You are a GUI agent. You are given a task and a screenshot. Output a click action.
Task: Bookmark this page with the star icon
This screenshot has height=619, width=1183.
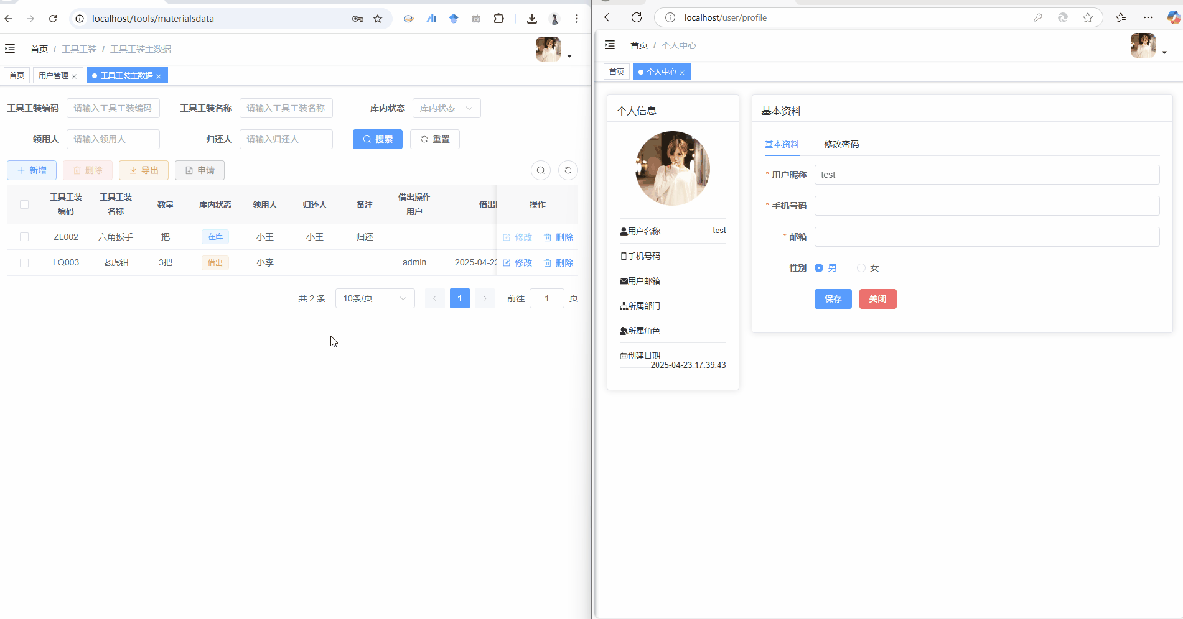tap(378, 19)
